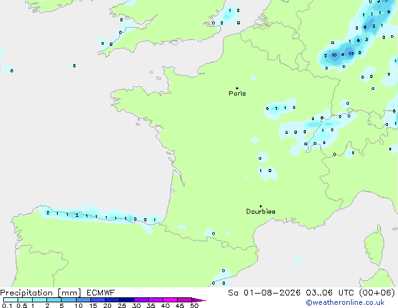Pick the legend swatch between 0.1 and 0.5
Viewport: 398px width, 308px height.
[x=11, y=300]
